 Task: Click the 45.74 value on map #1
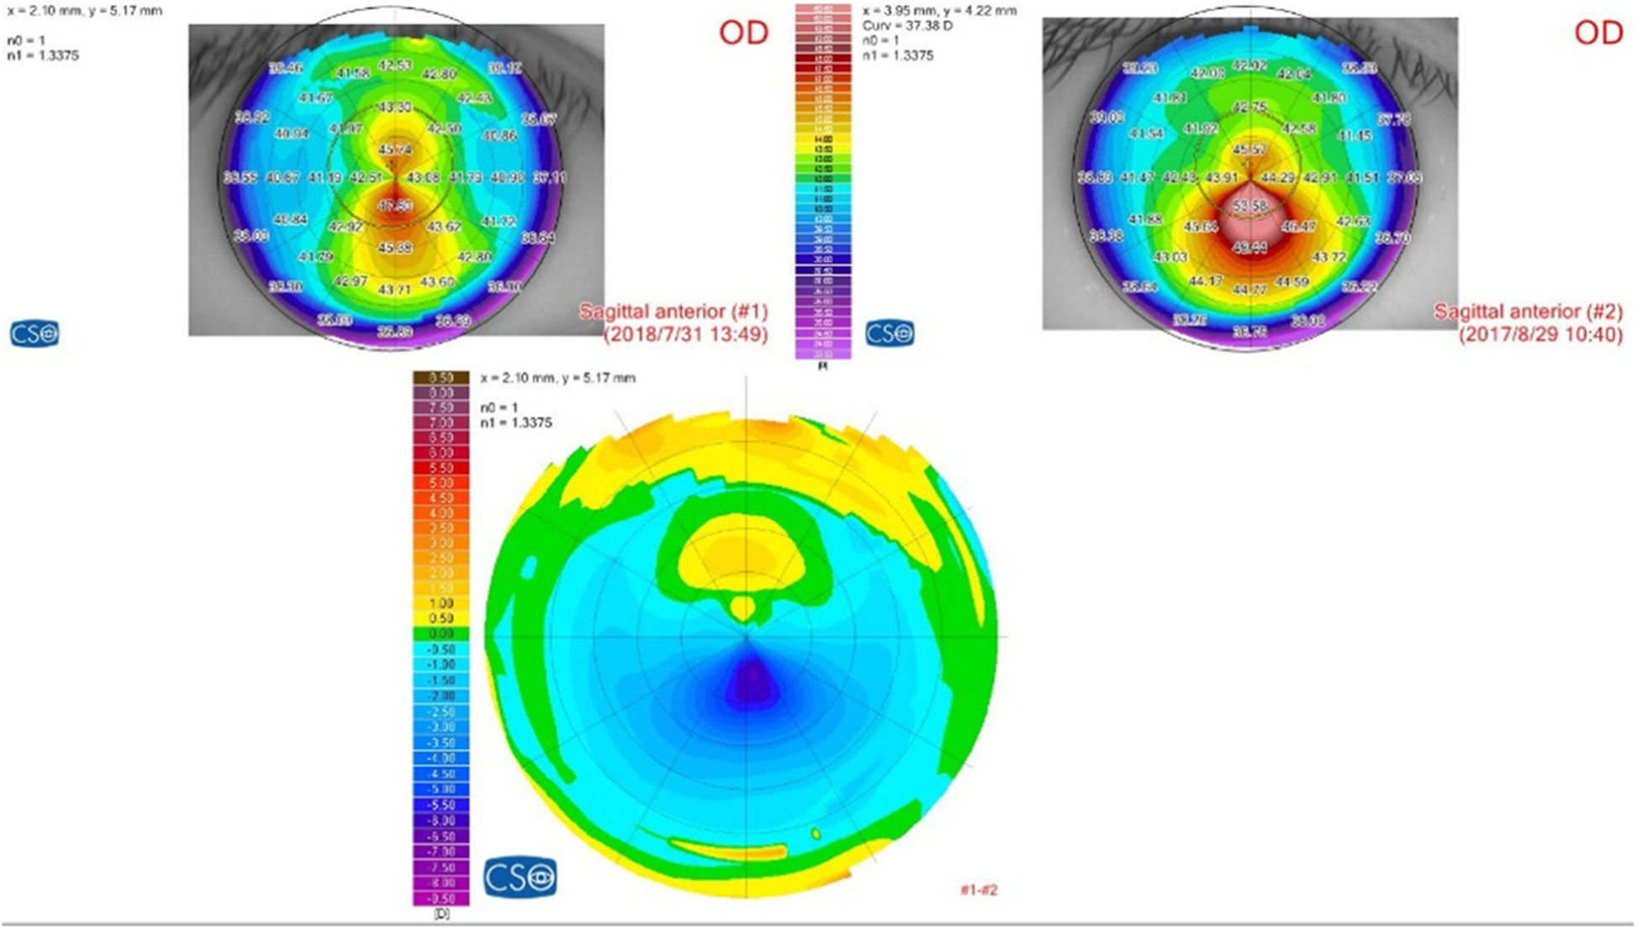(395, 150)
